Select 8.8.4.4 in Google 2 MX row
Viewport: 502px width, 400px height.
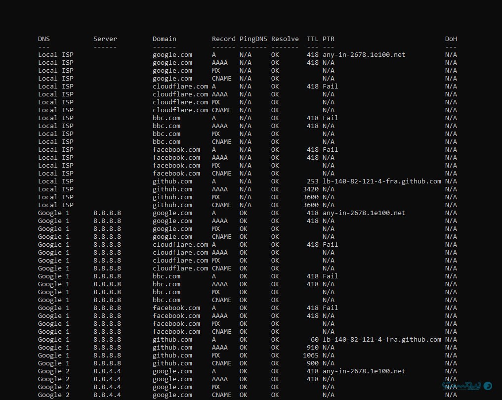click(x=107, y=387)
